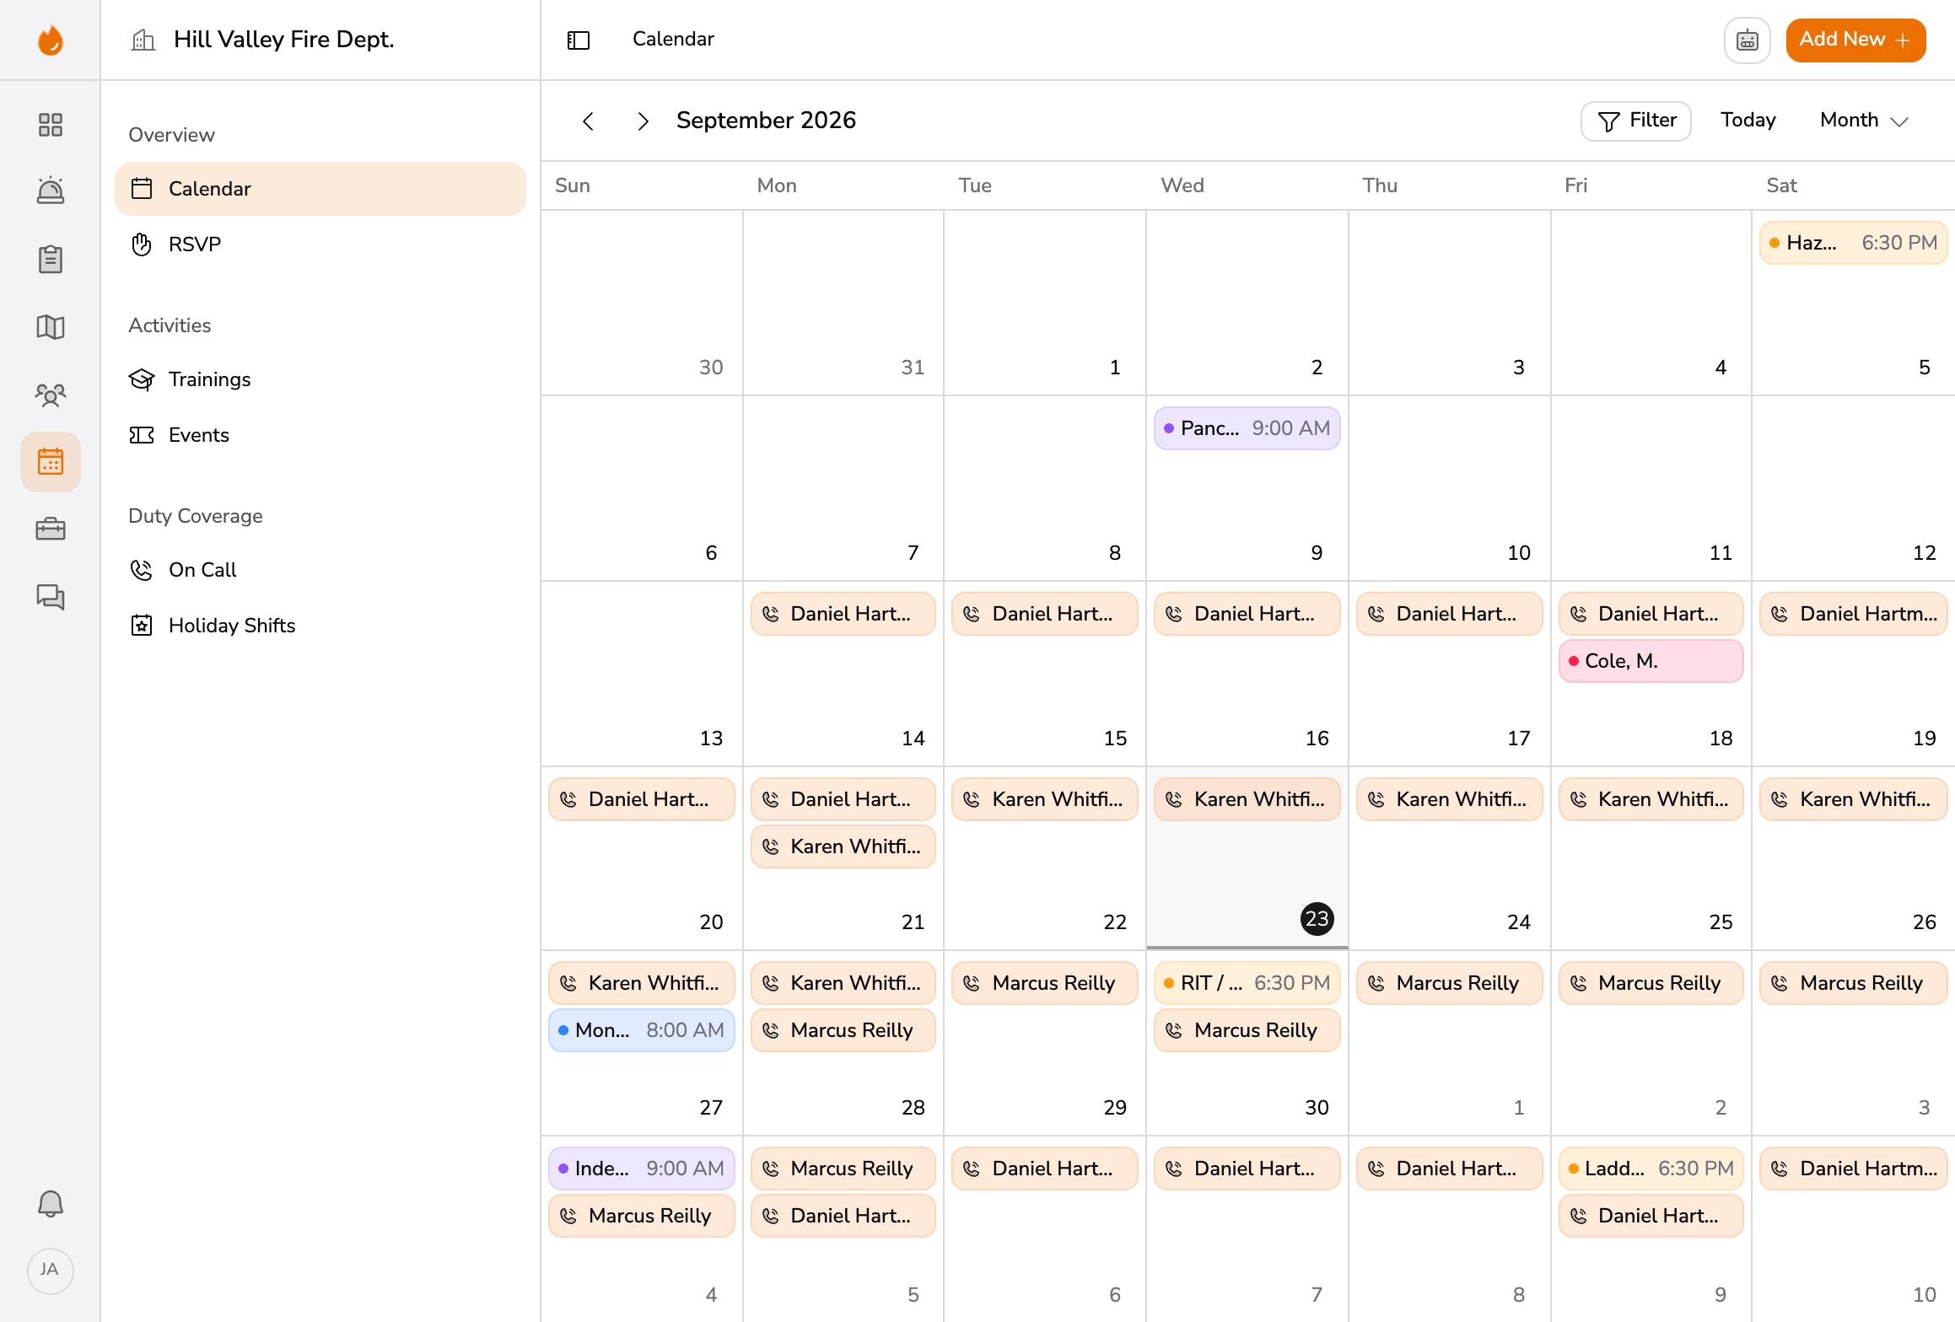Open the JA user avatar
The image size is (1955, 1322).
point(51,1271)
